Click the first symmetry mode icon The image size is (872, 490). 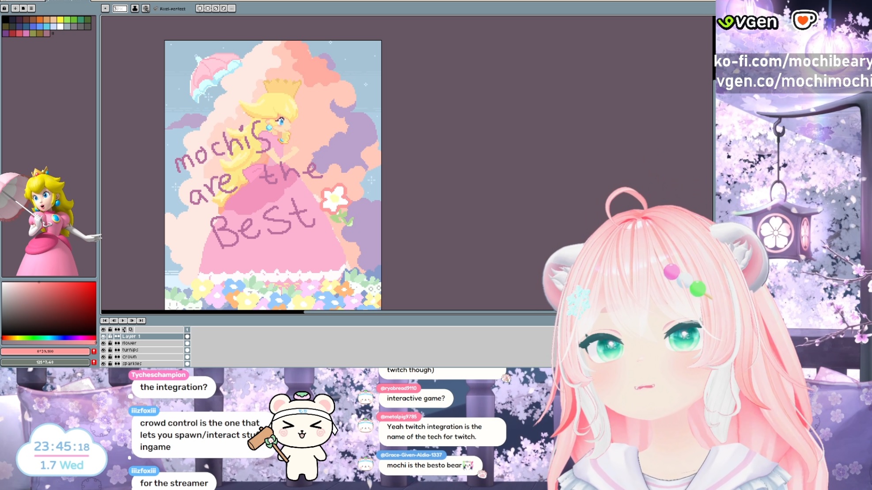(200, 8)
